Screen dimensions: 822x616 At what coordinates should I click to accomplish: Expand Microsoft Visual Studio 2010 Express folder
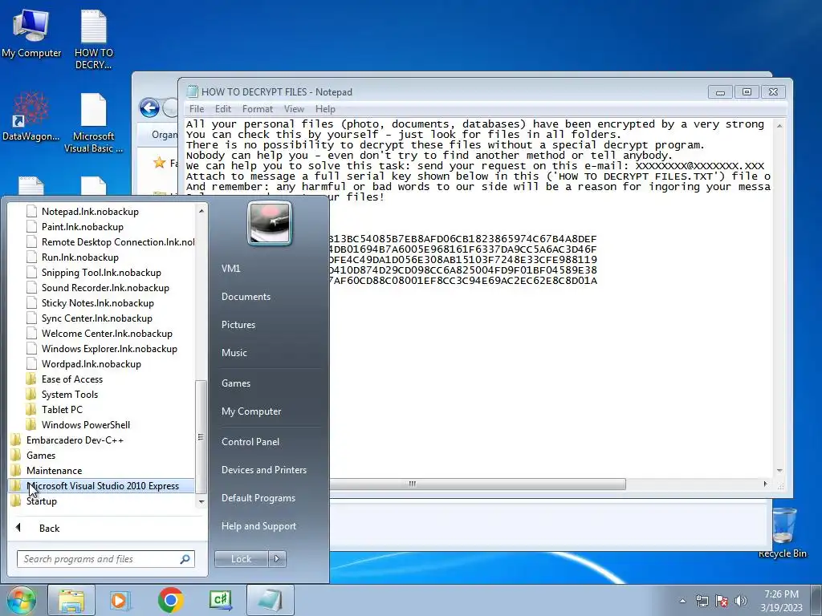[x=102, y=485]
